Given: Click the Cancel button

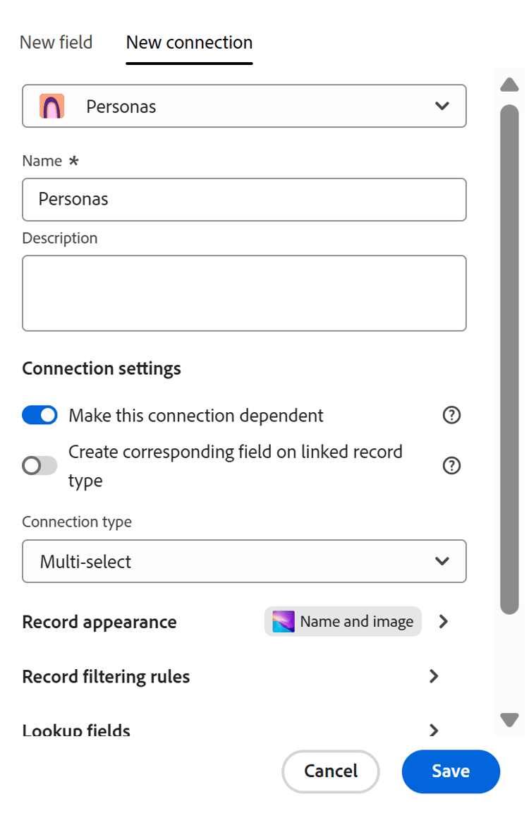Looking at the screenshot, I should (x=331, y=771).
